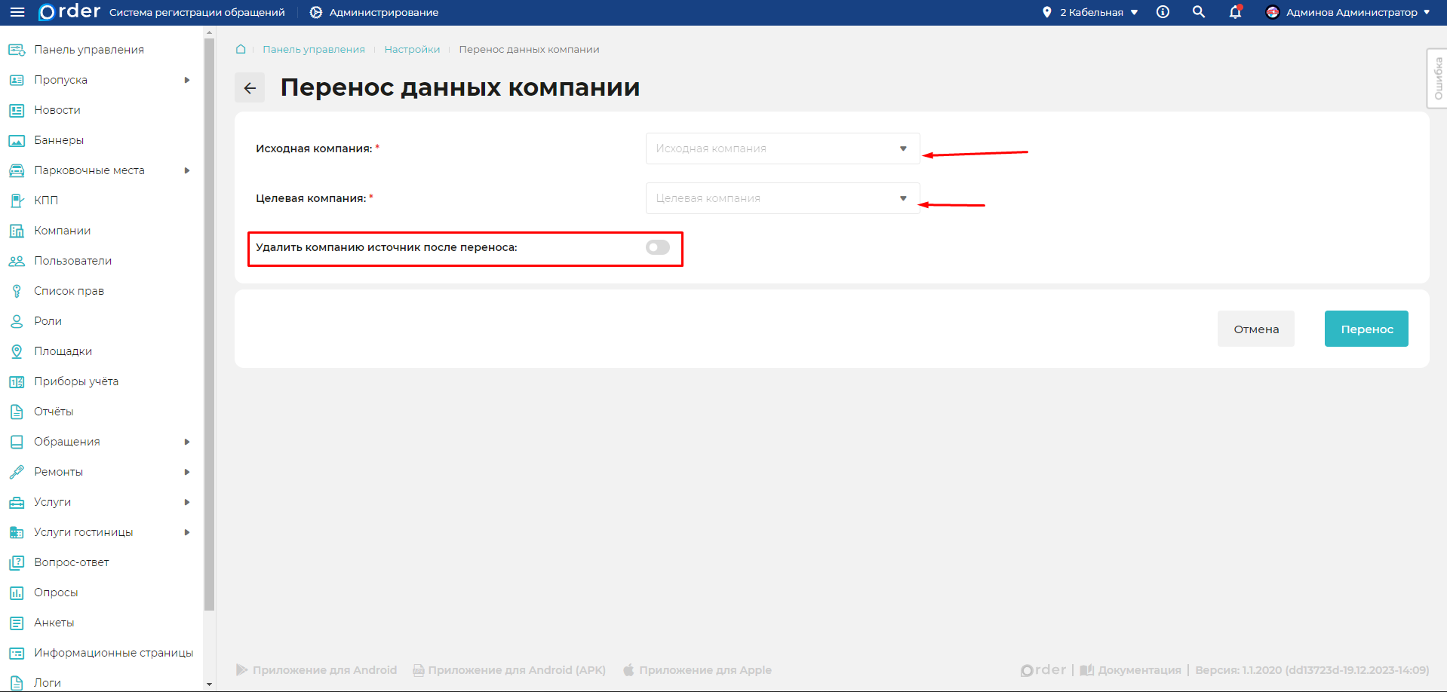Click the Баннеры sidebar icon
1447x692 pixels.
point(16,140)
